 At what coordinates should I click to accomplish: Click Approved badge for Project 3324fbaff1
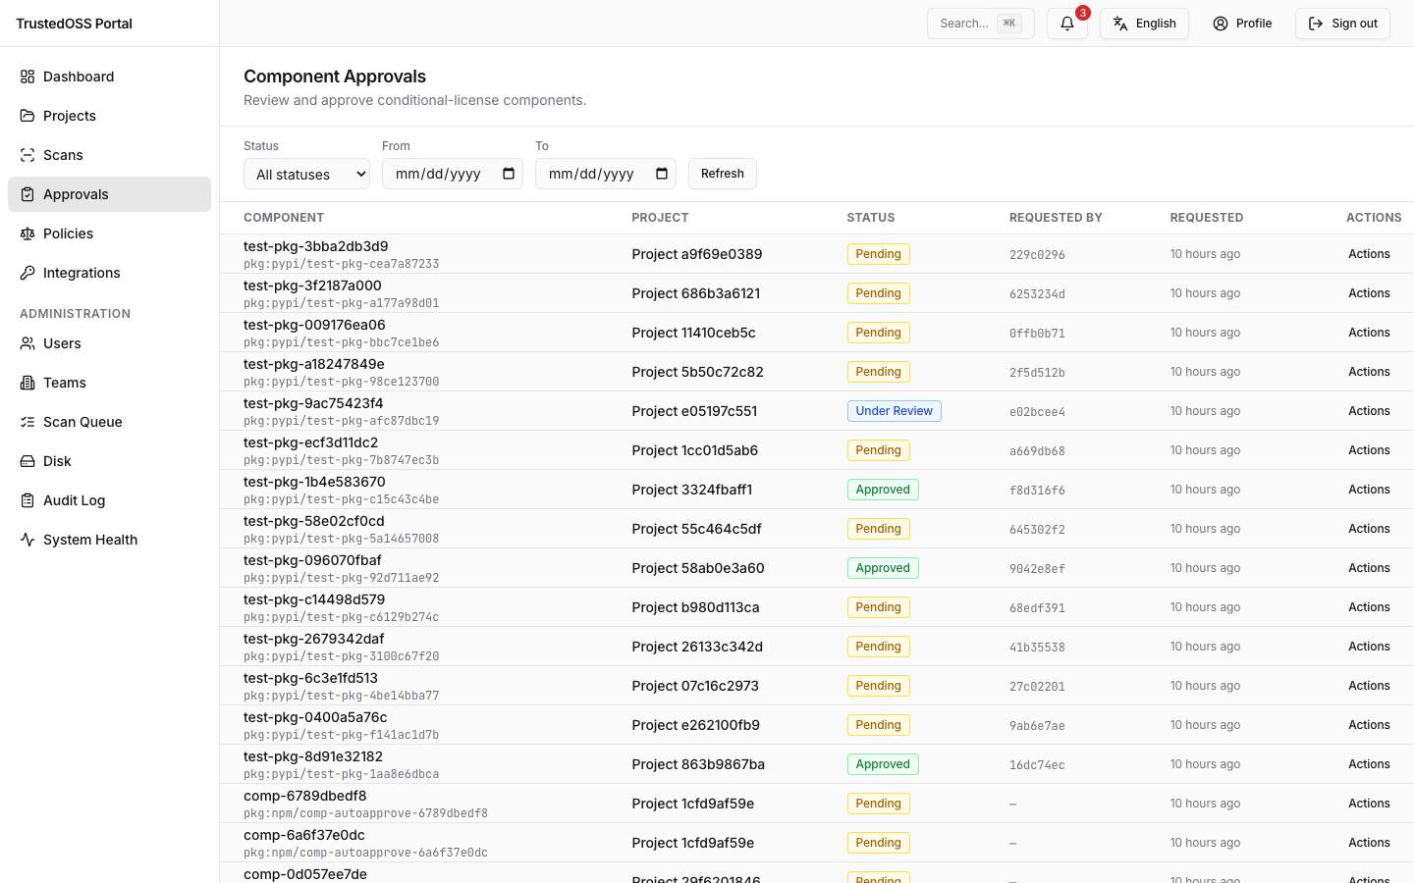883,490
